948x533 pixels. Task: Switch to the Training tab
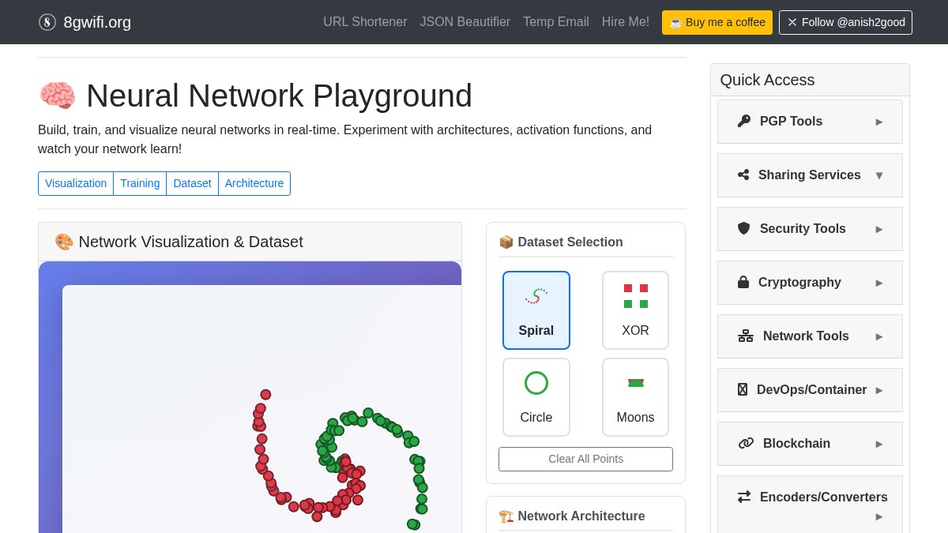(140, 183)
